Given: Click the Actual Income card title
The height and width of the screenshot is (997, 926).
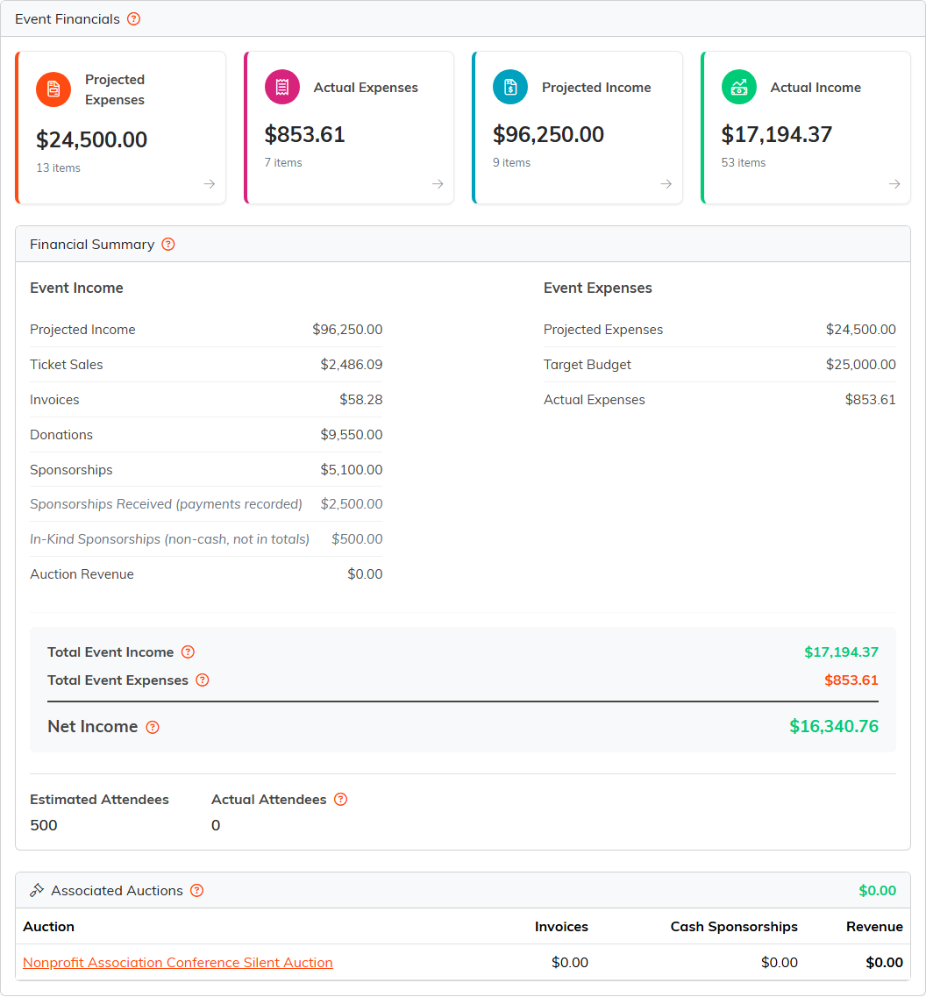Looking at the screenshot, I should (816, 88).
